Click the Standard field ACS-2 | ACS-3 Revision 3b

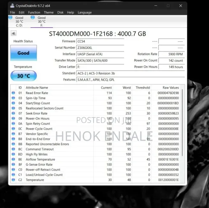click(x=131, y=73)
